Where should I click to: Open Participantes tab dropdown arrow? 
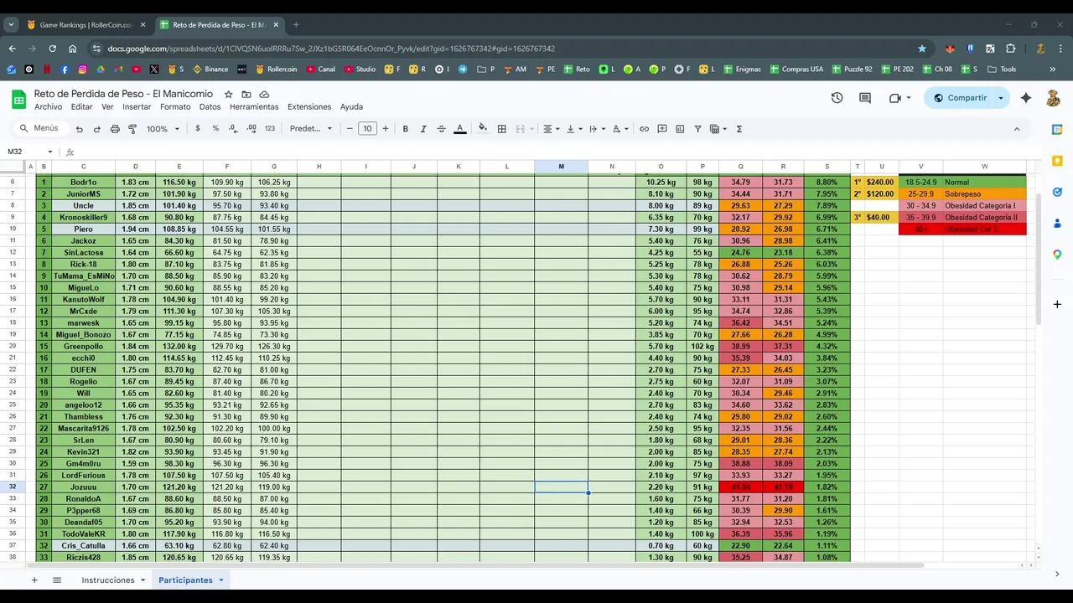click(221, 580)
